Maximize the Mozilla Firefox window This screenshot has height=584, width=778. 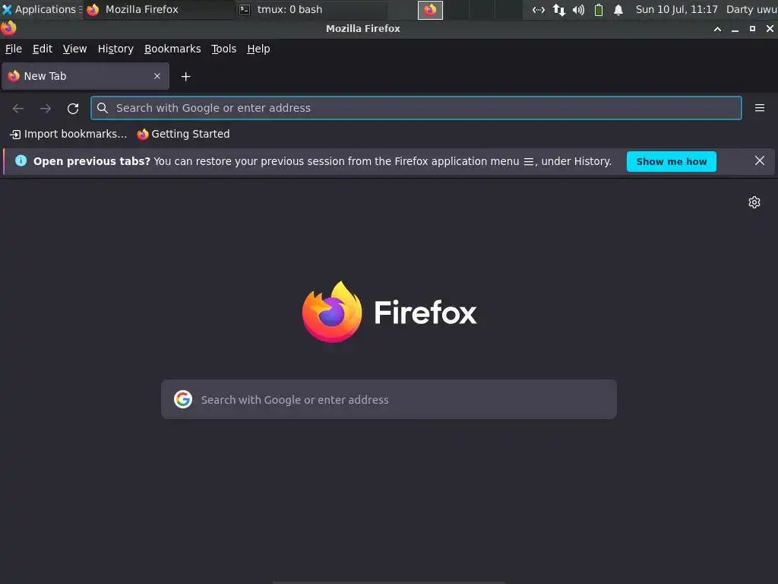point(752,29)
